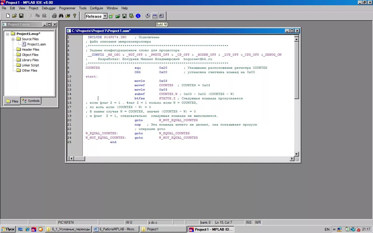This screenshot has height=233, width=373.
Task: Click 'subwf' instruction on line 14
Action: pos(140,94)
